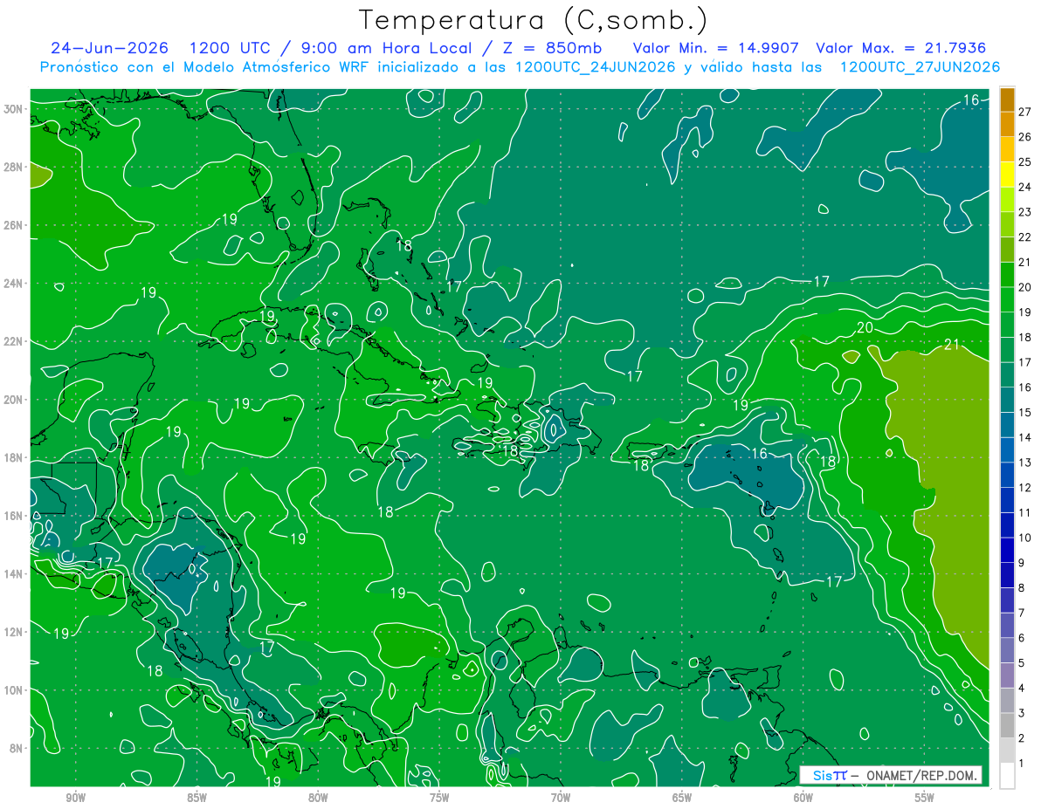Click the 'ONAMET/REP.DOM.' credit label
The width and height of the screenshot is (1048, 809).
click(923, 775)
